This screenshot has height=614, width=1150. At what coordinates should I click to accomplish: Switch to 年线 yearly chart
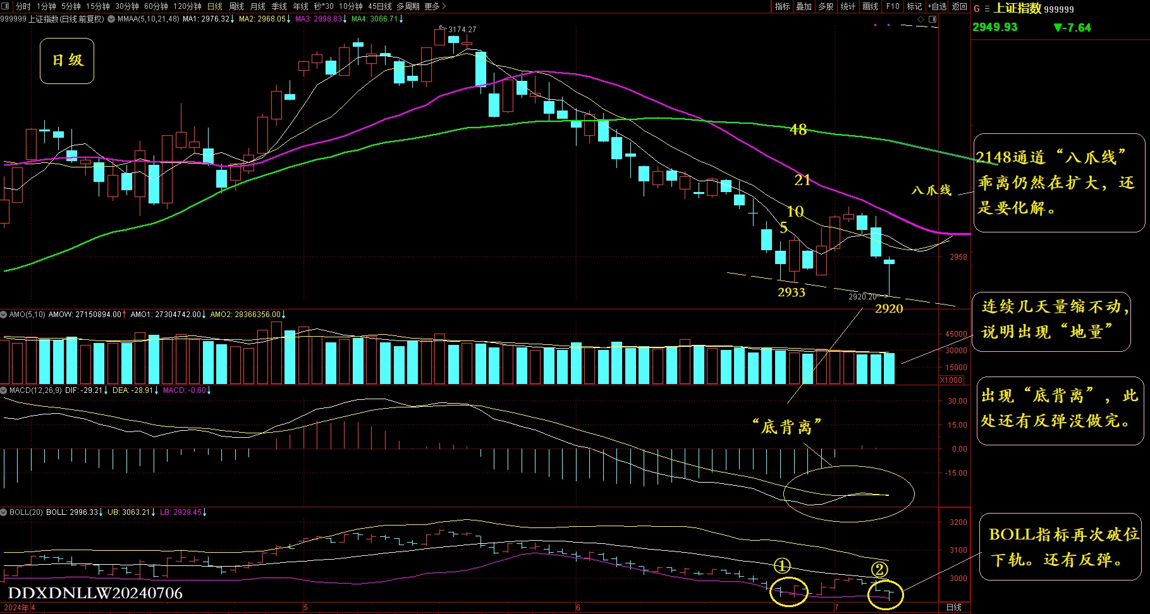click(x=301, y=6)
